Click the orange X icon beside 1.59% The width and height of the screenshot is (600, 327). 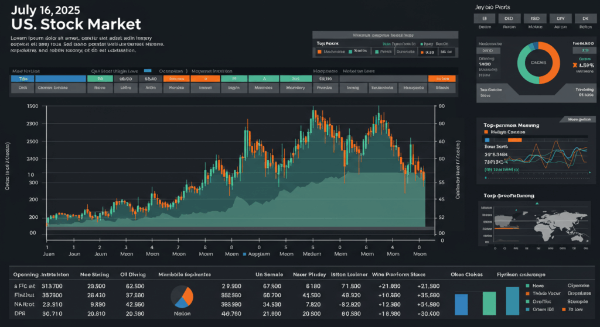click(574, 65)
